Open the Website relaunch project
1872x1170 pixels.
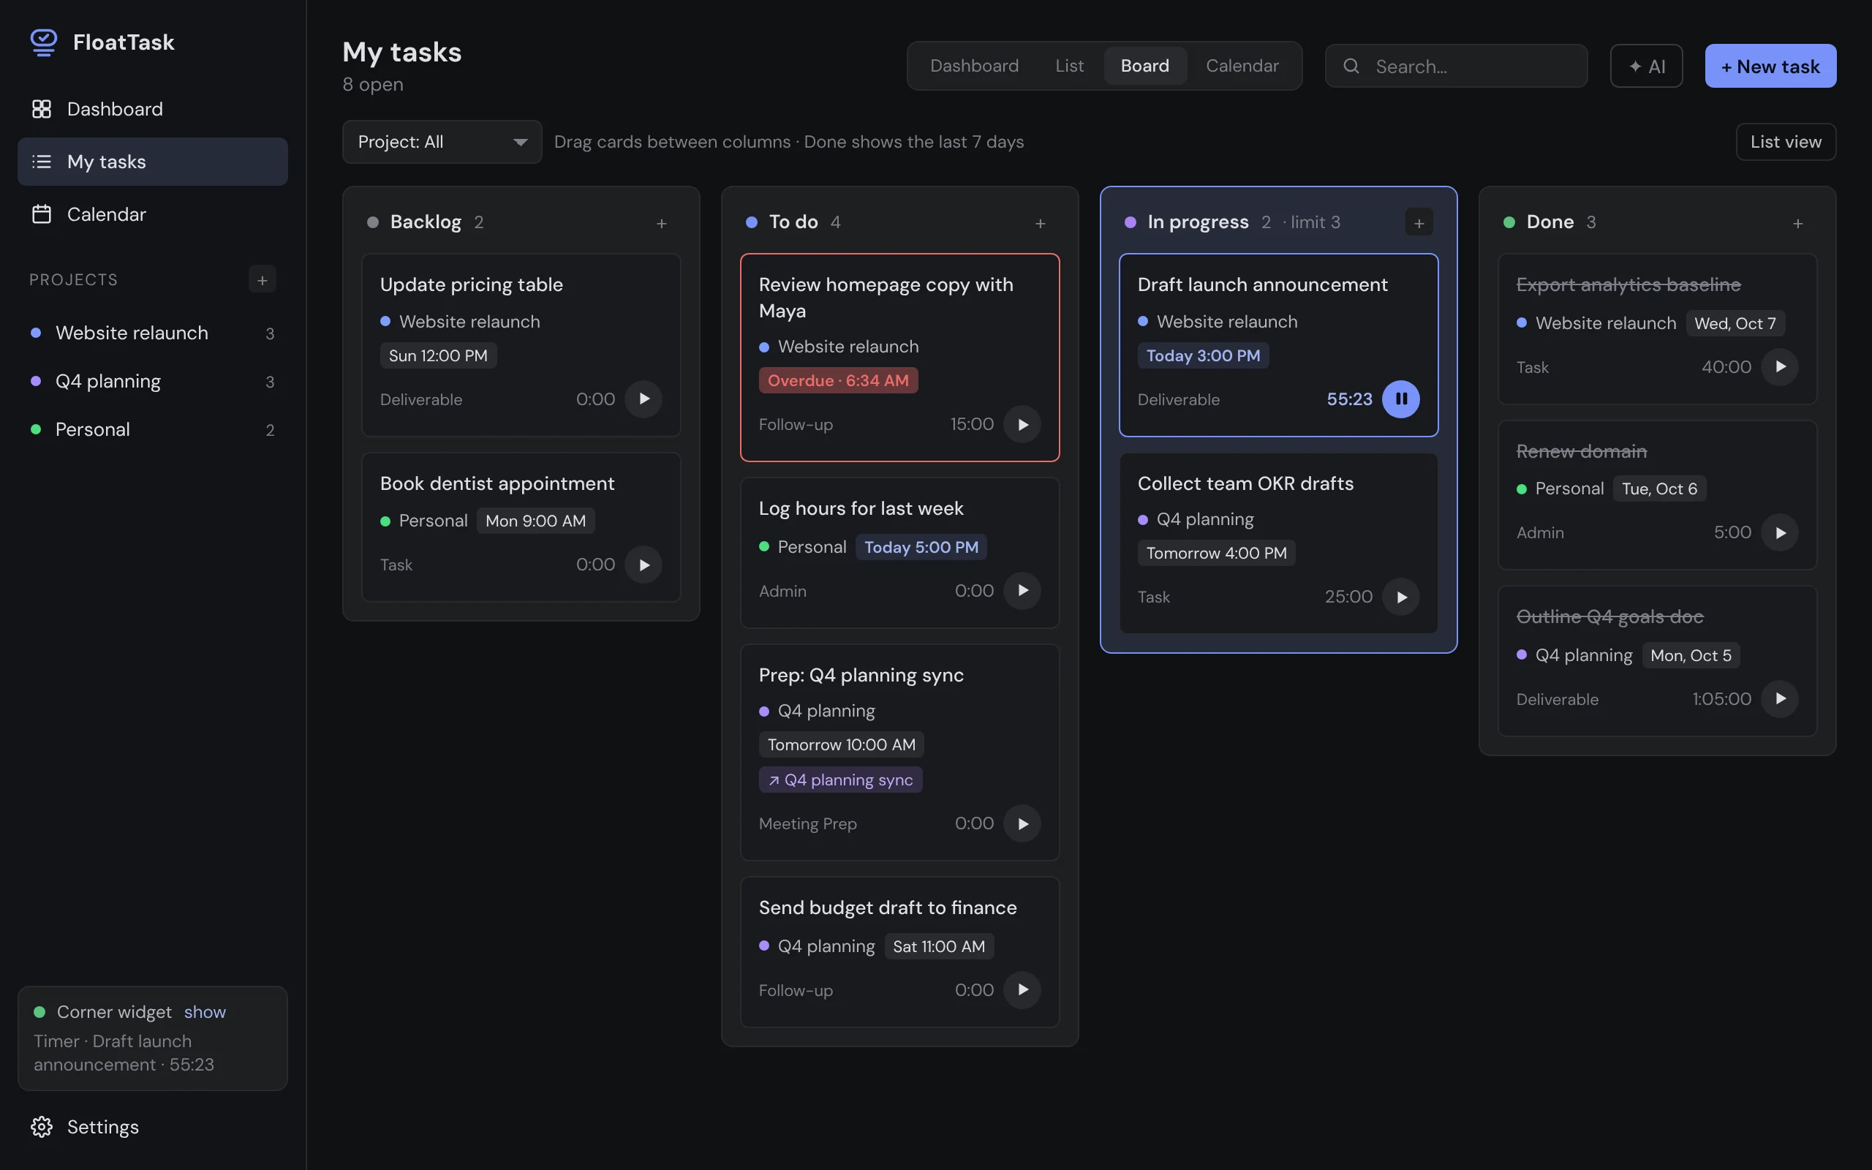[152, 333]
